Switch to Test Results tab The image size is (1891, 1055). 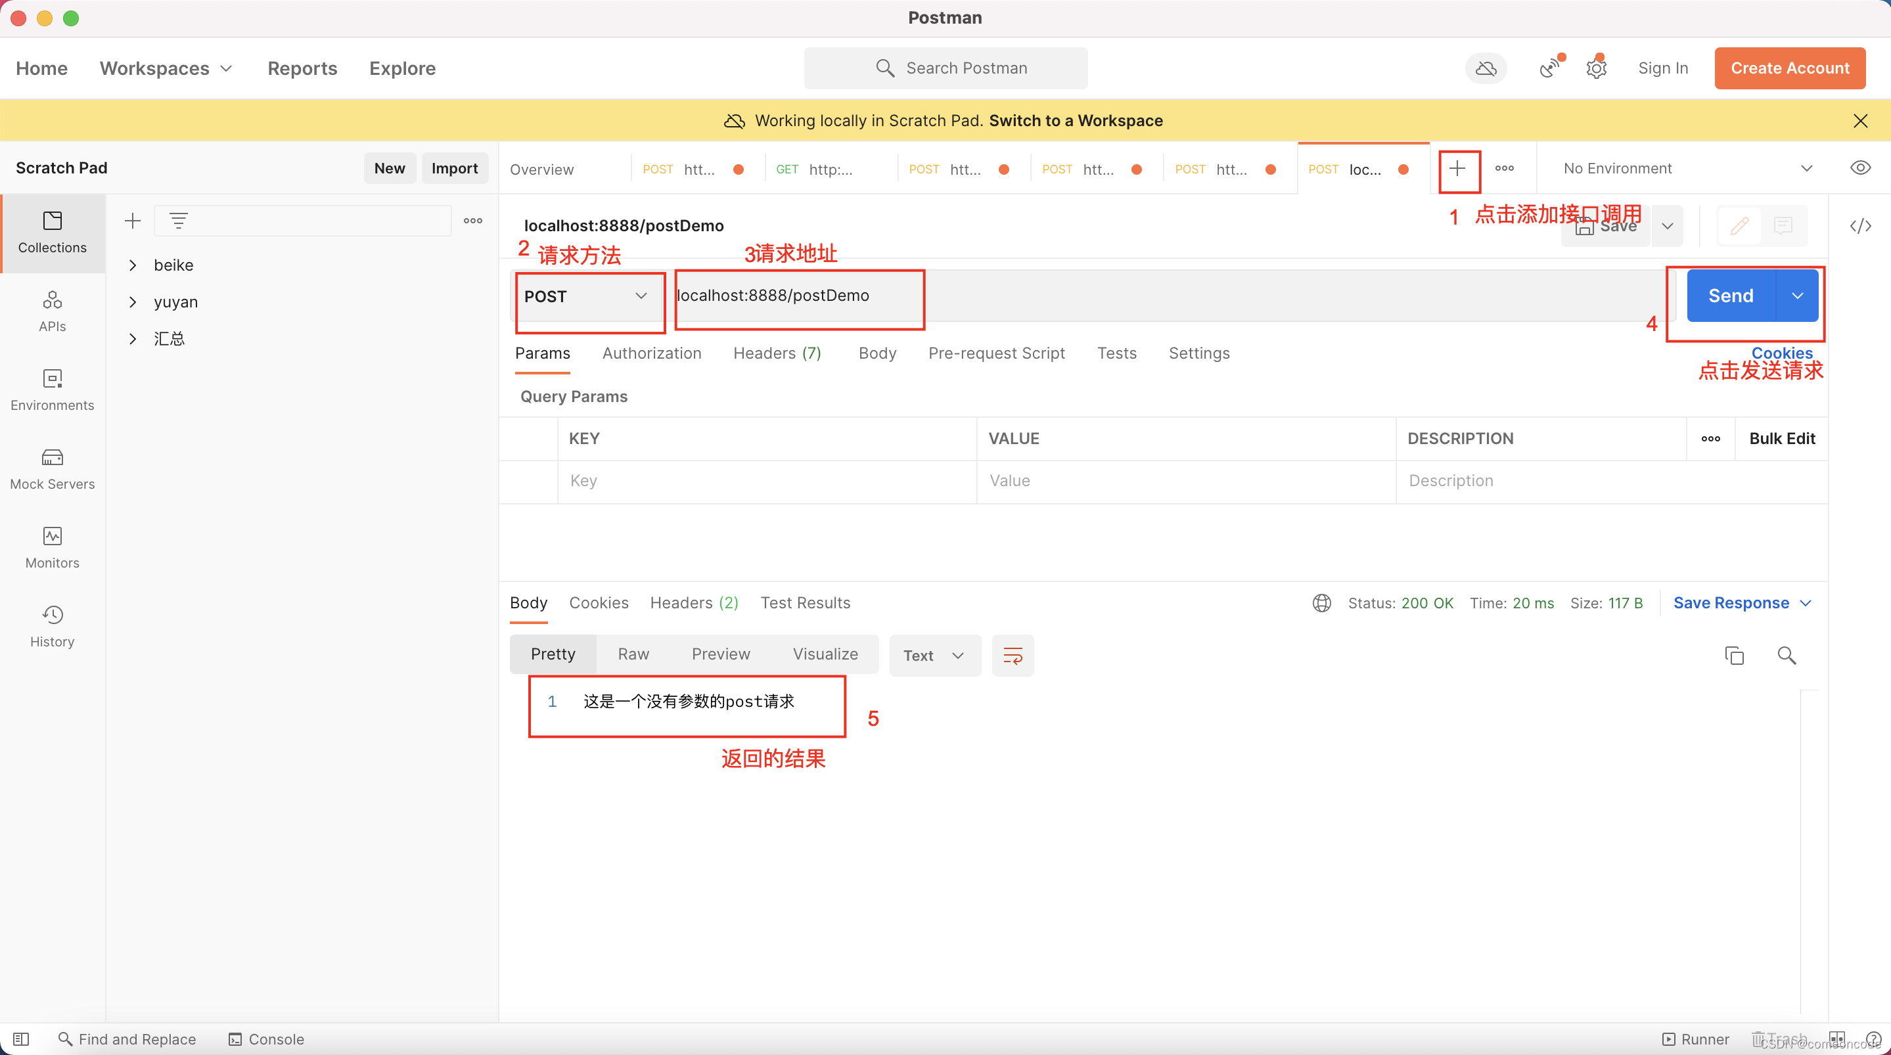pyautogui.click(x=806, y=603)
